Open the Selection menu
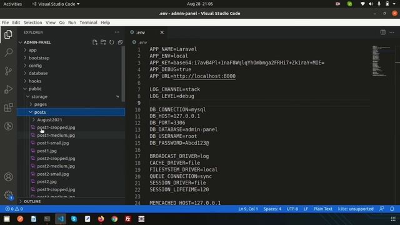 (32, 22)
